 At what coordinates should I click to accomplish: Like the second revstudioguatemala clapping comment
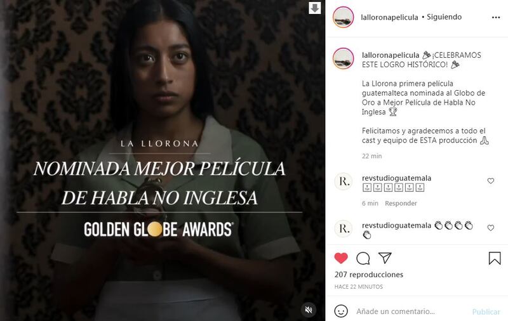click(490, 228)
